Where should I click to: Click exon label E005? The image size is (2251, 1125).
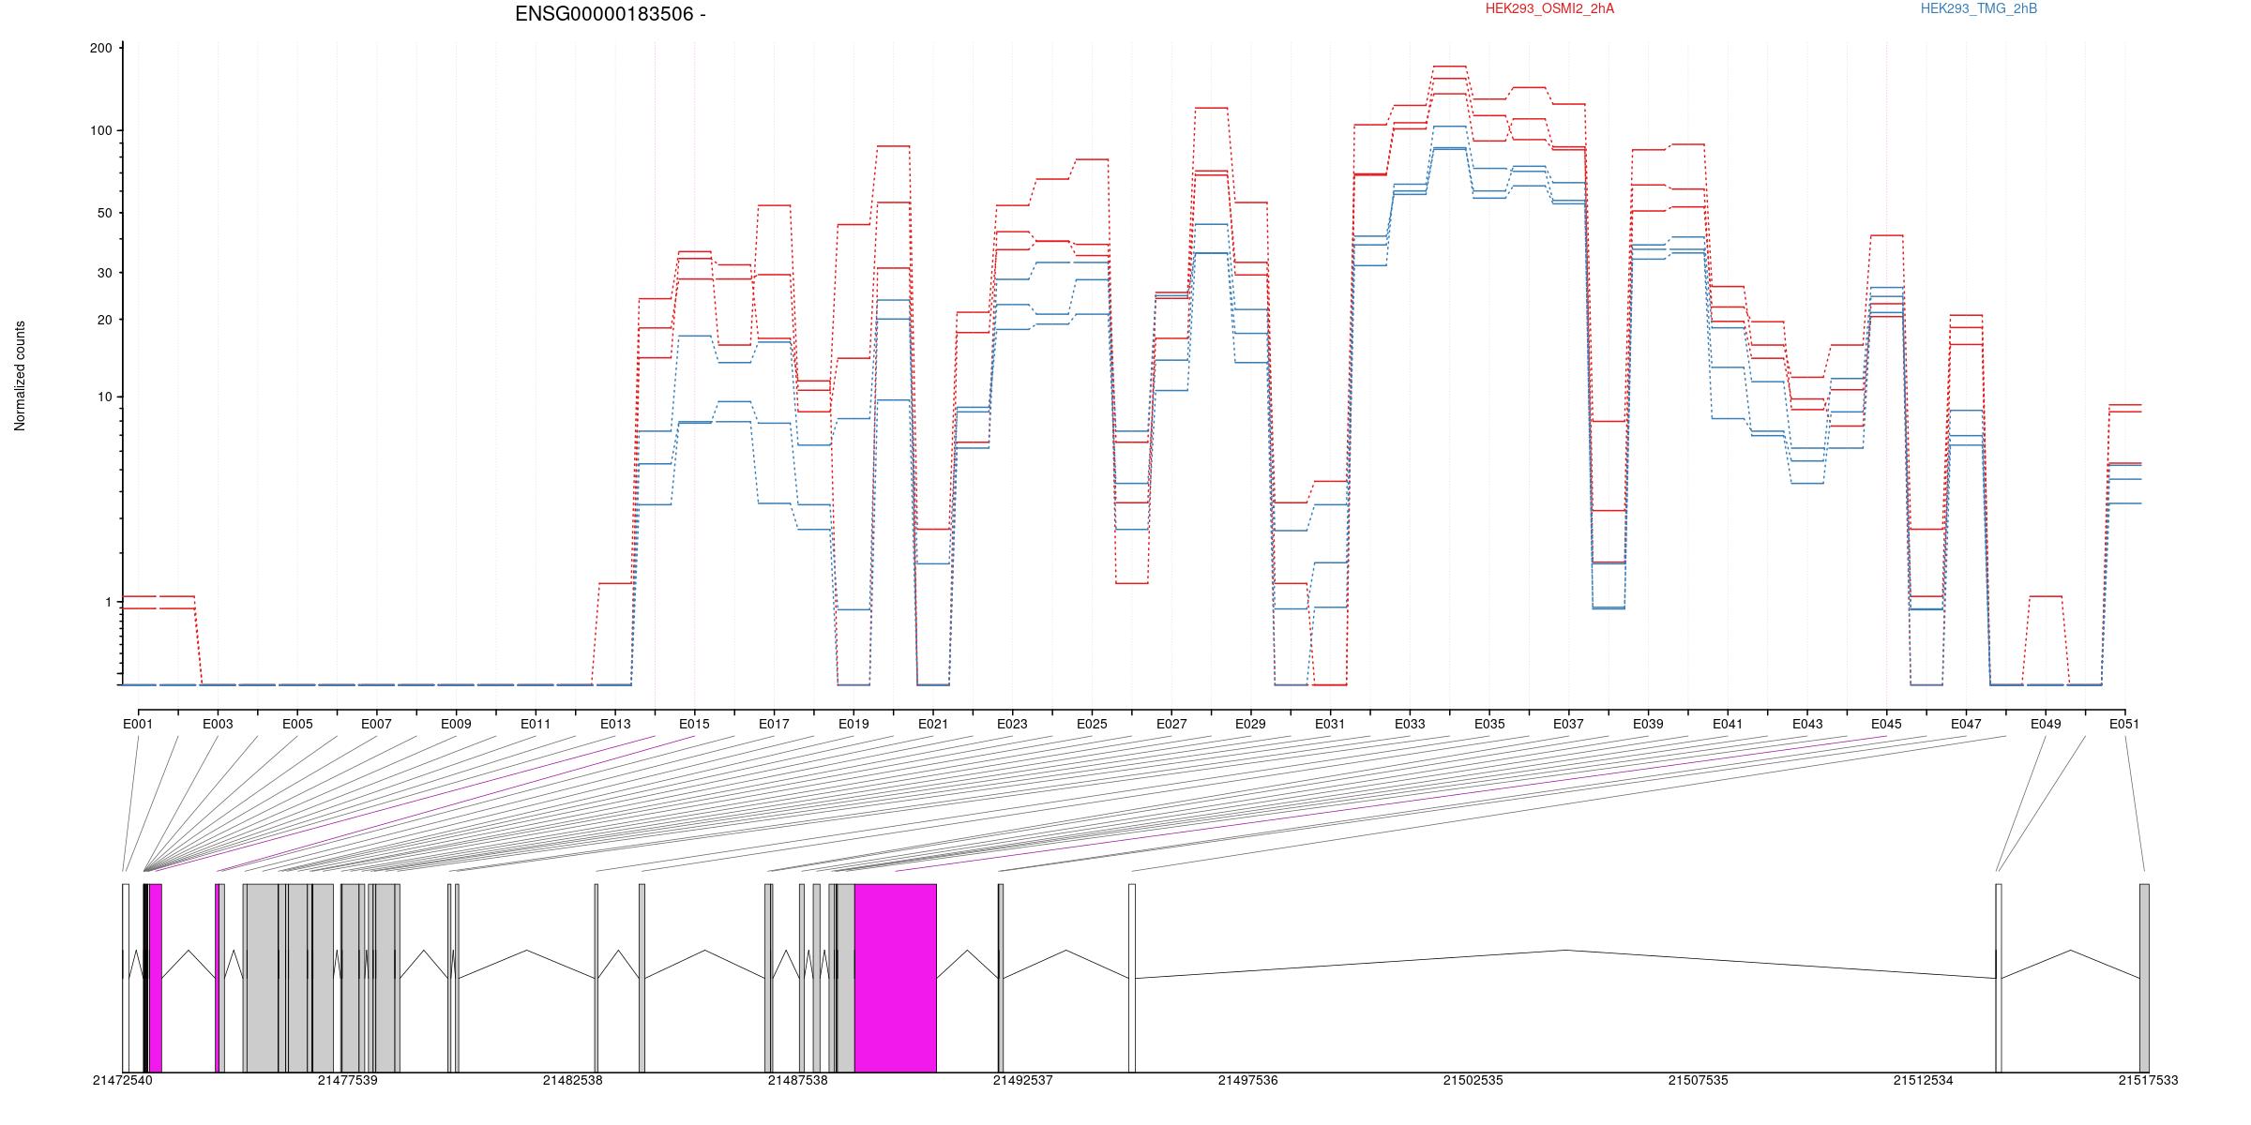pos(297,724)
